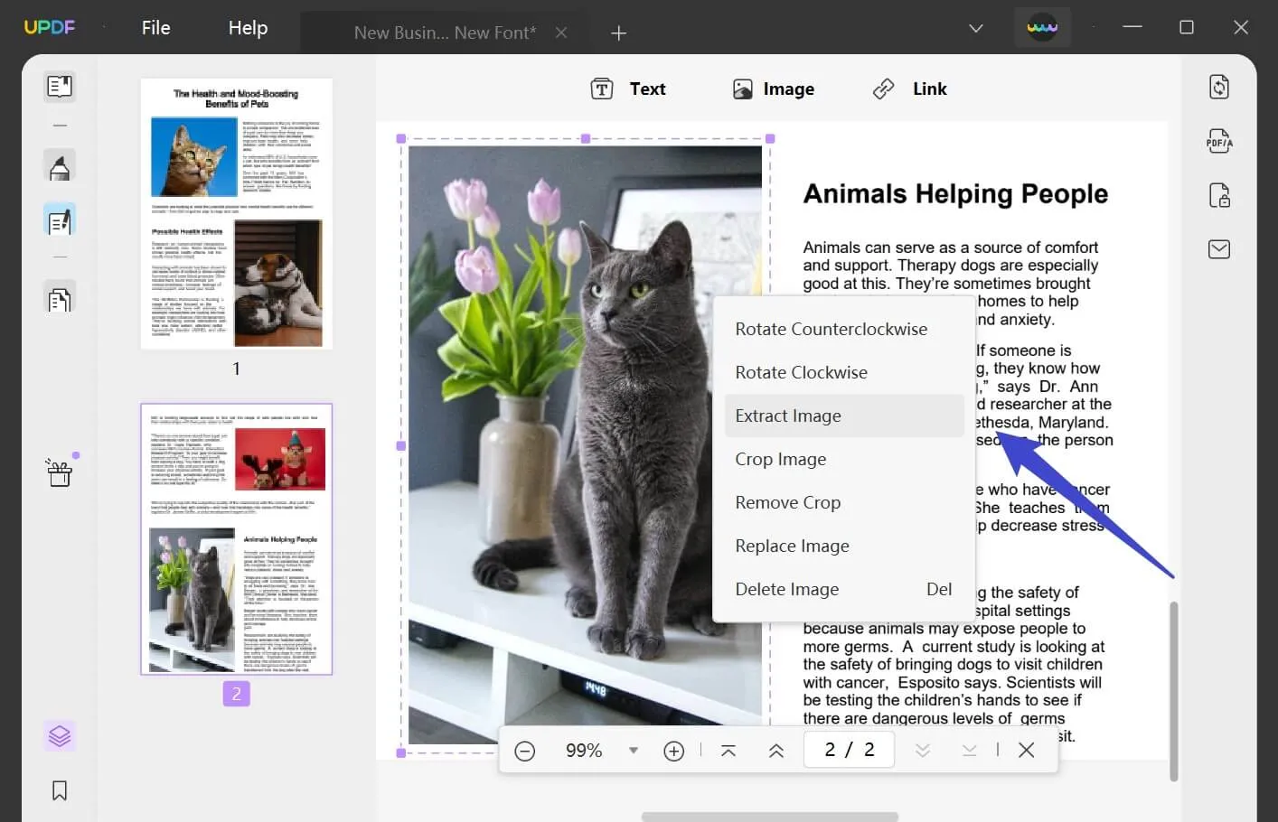
Task: Expand the open tabs list chevron
Action: (x=975, y=28)
